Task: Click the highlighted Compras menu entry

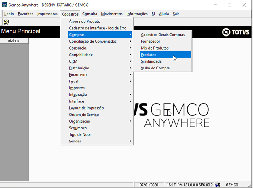Action: tap(100, 35)
